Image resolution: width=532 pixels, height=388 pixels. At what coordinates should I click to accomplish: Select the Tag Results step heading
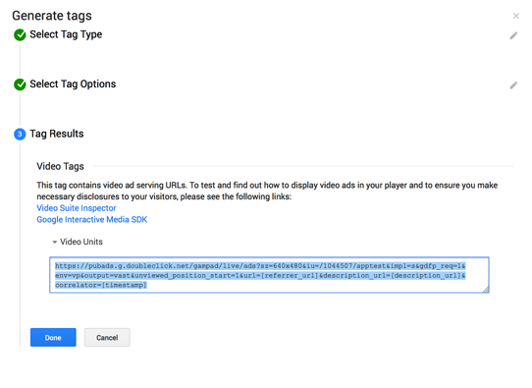click(57, 134)
